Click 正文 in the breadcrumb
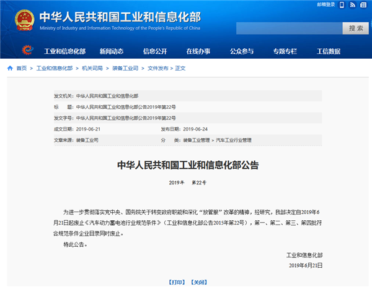Screen dimensions: 372x287 [180, 68]
